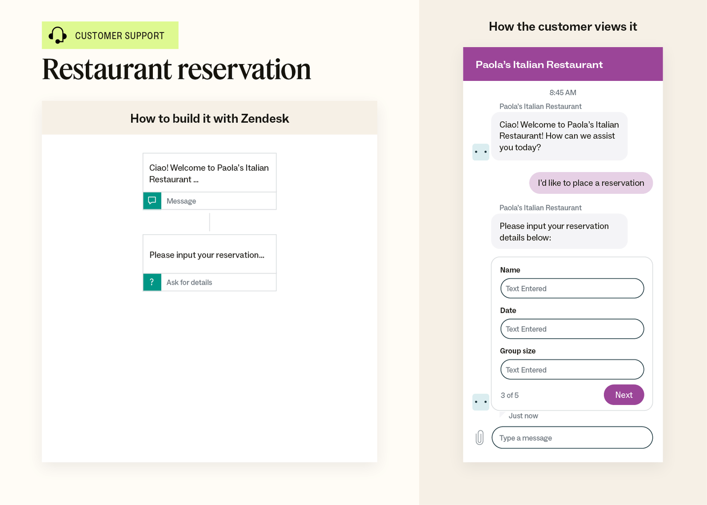Screen dimensions: 707x505
Task: Click the green speech bubble Message icon
Action: click(x=152, y=201)
